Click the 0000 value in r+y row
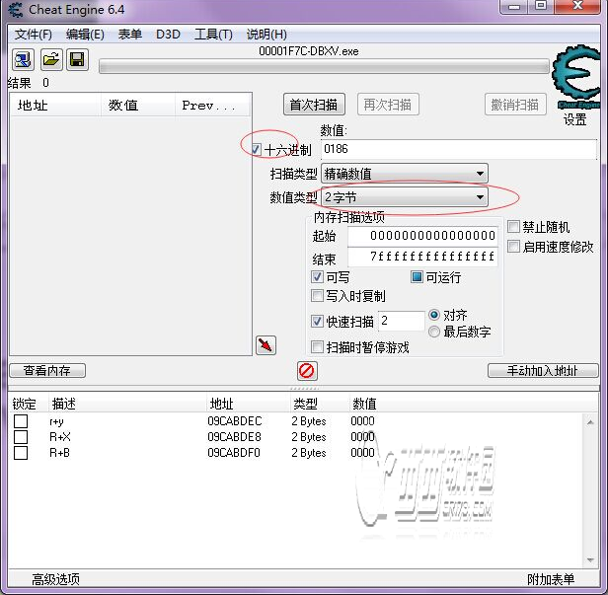 click(x=362, y=421)
